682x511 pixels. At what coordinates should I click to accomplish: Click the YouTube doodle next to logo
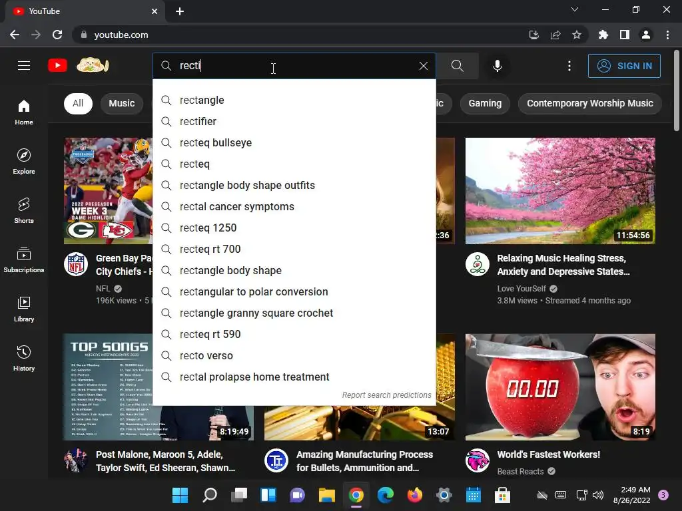(x=93, y=66)
